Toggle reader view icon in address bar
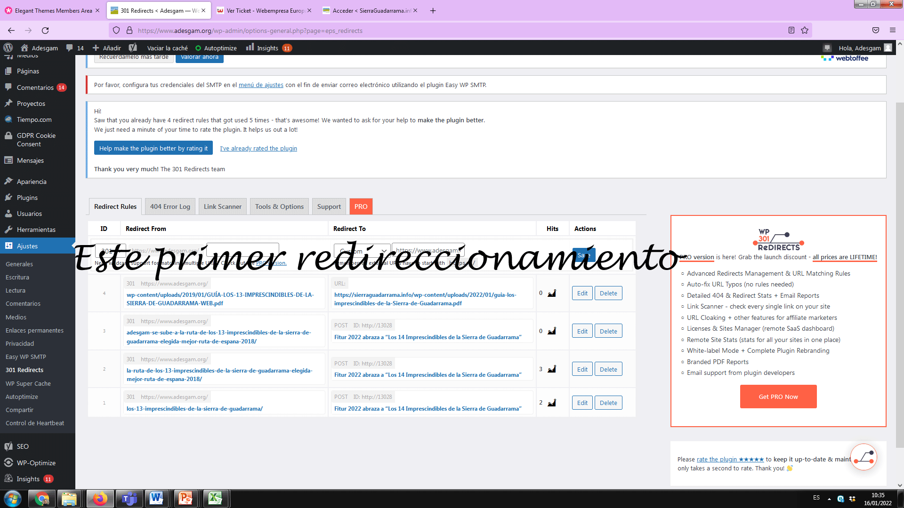Screen dimensions: 904x508 791,31
